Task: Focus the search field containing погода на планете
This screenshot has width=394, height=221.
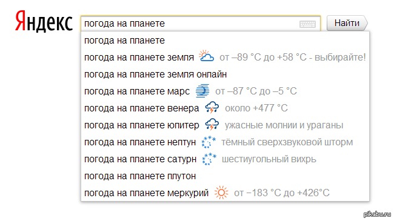Action: [201, 24]
